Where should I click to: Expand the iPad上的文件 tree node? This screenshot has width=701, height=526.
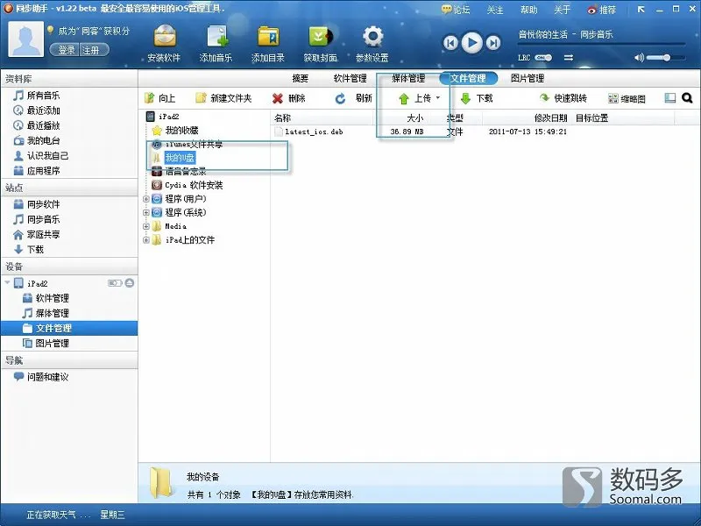145,240
